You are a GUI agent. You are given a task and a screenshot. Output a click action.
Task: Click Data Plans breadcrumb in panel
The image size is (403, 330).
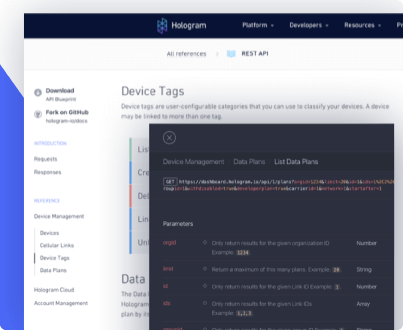[x=249, y=162]
